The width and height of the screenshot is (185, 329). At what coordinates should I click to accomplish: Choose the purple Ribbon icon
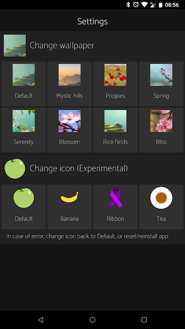116,207
